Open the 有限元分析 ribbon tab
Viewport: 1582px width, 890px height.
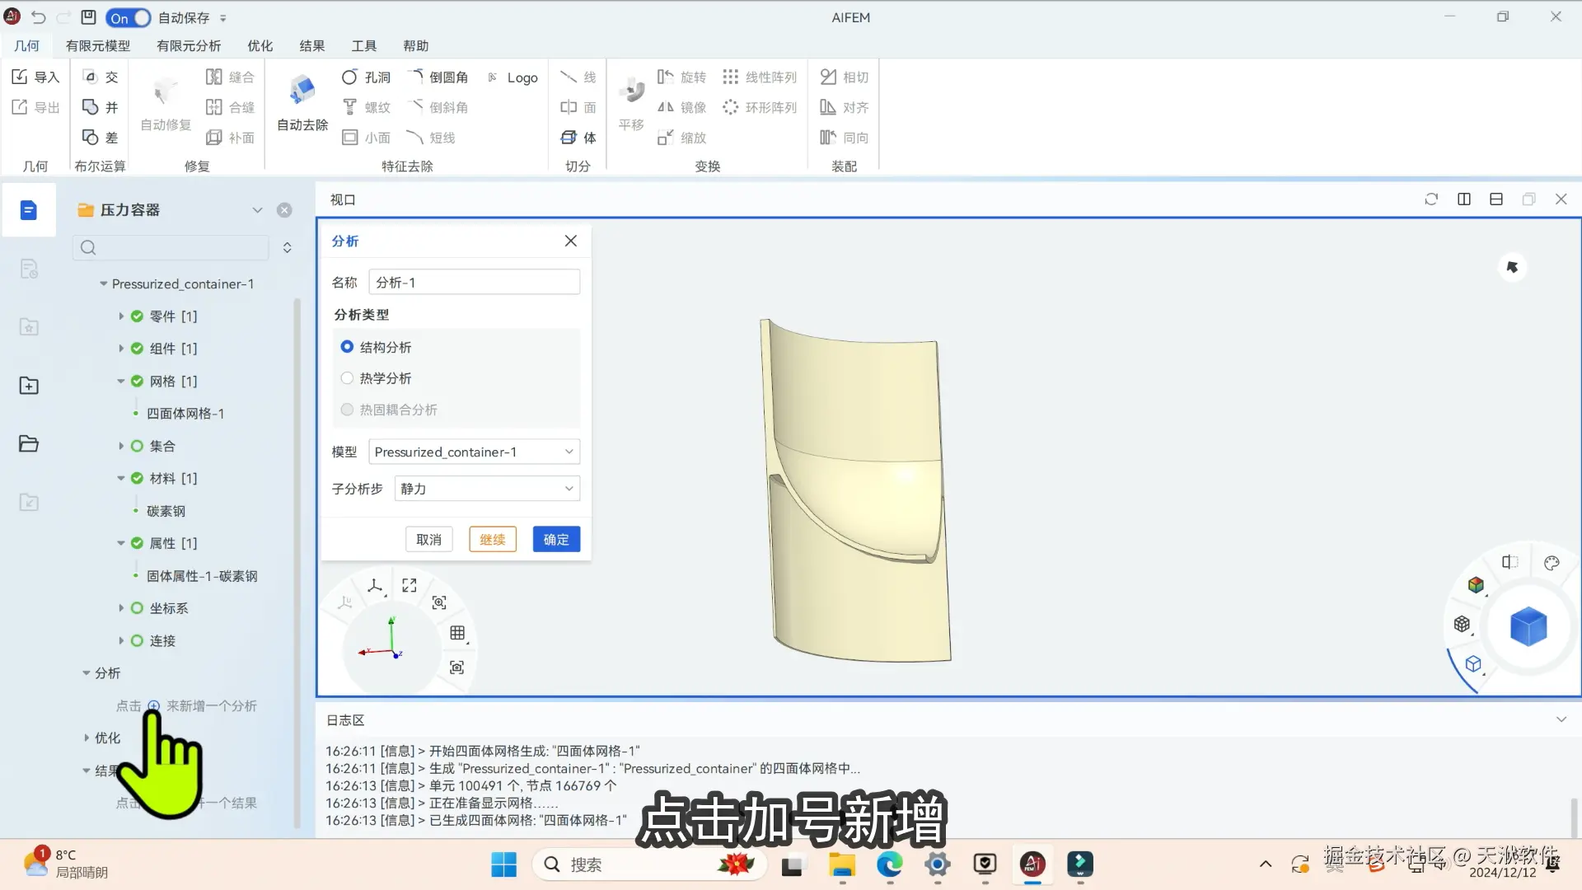click(x=189, y=45)
